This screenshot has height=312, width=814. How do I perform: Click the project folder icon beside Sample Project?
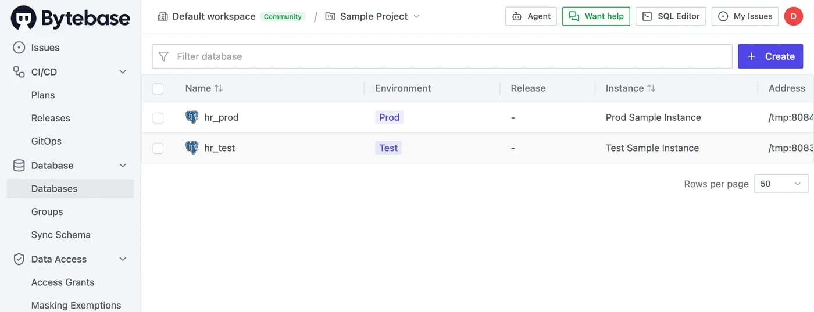[x=330, y=16]
